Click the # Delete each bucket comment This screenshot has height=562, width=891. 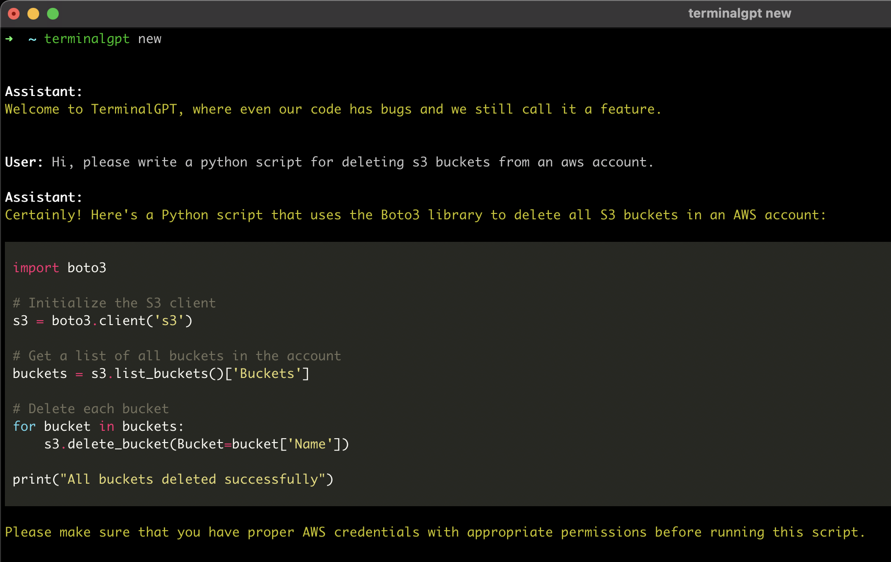(91, 408)
